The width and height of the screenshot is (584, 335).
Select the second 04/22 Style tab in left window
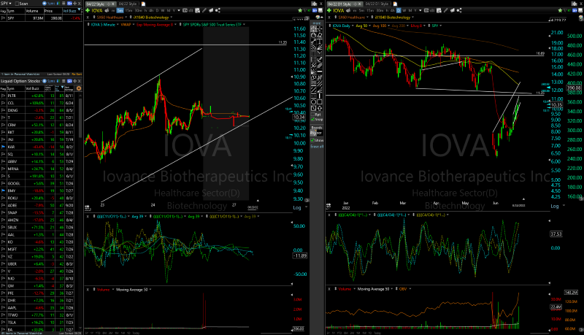[x=128, y=4]
